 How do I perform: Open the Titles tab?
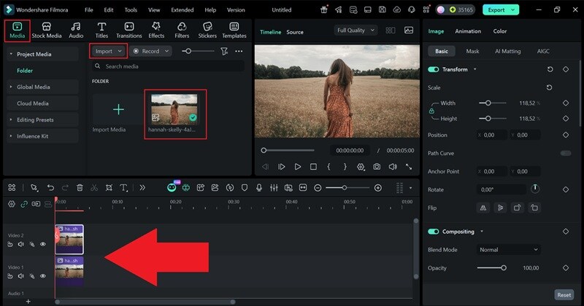click(101, 30)
